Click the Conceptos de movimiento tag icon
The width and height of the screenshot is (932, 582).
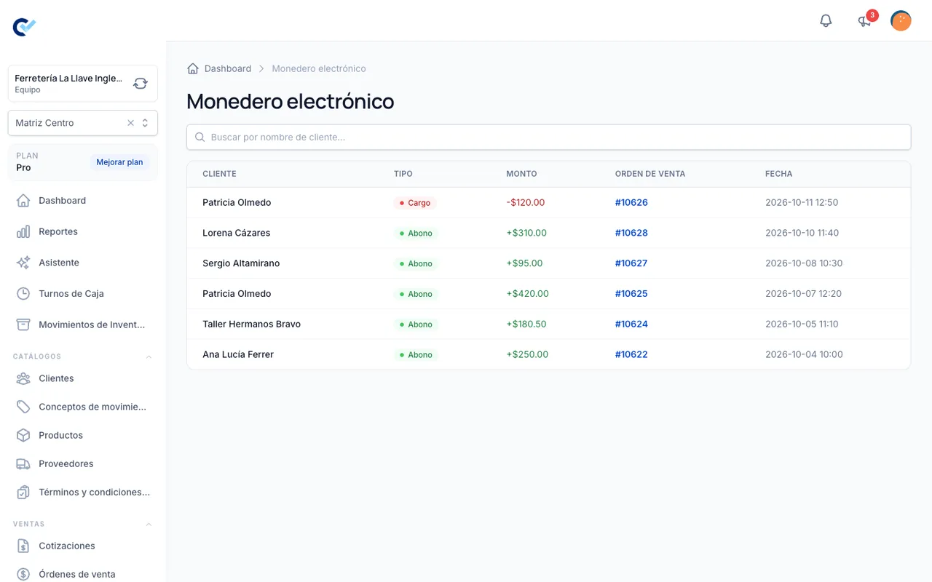(23, 407)
